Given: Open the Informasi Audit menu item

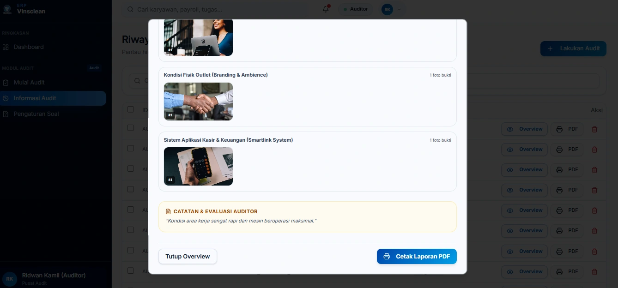Looking at the screenshot, I should pyautogui.click(x=53, y=98).
